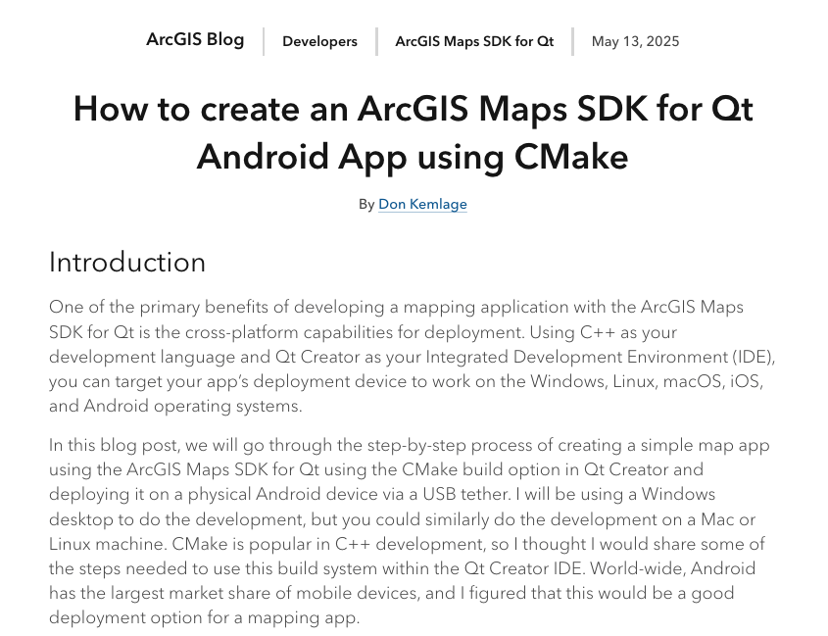828x636 pixels.
Task: Click the second Introduction paragraph
Action: pyautogui.click(x=412, y=531)
